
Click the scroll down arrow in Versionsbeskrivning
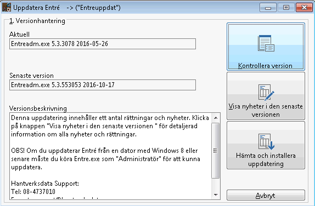[216, 194]
